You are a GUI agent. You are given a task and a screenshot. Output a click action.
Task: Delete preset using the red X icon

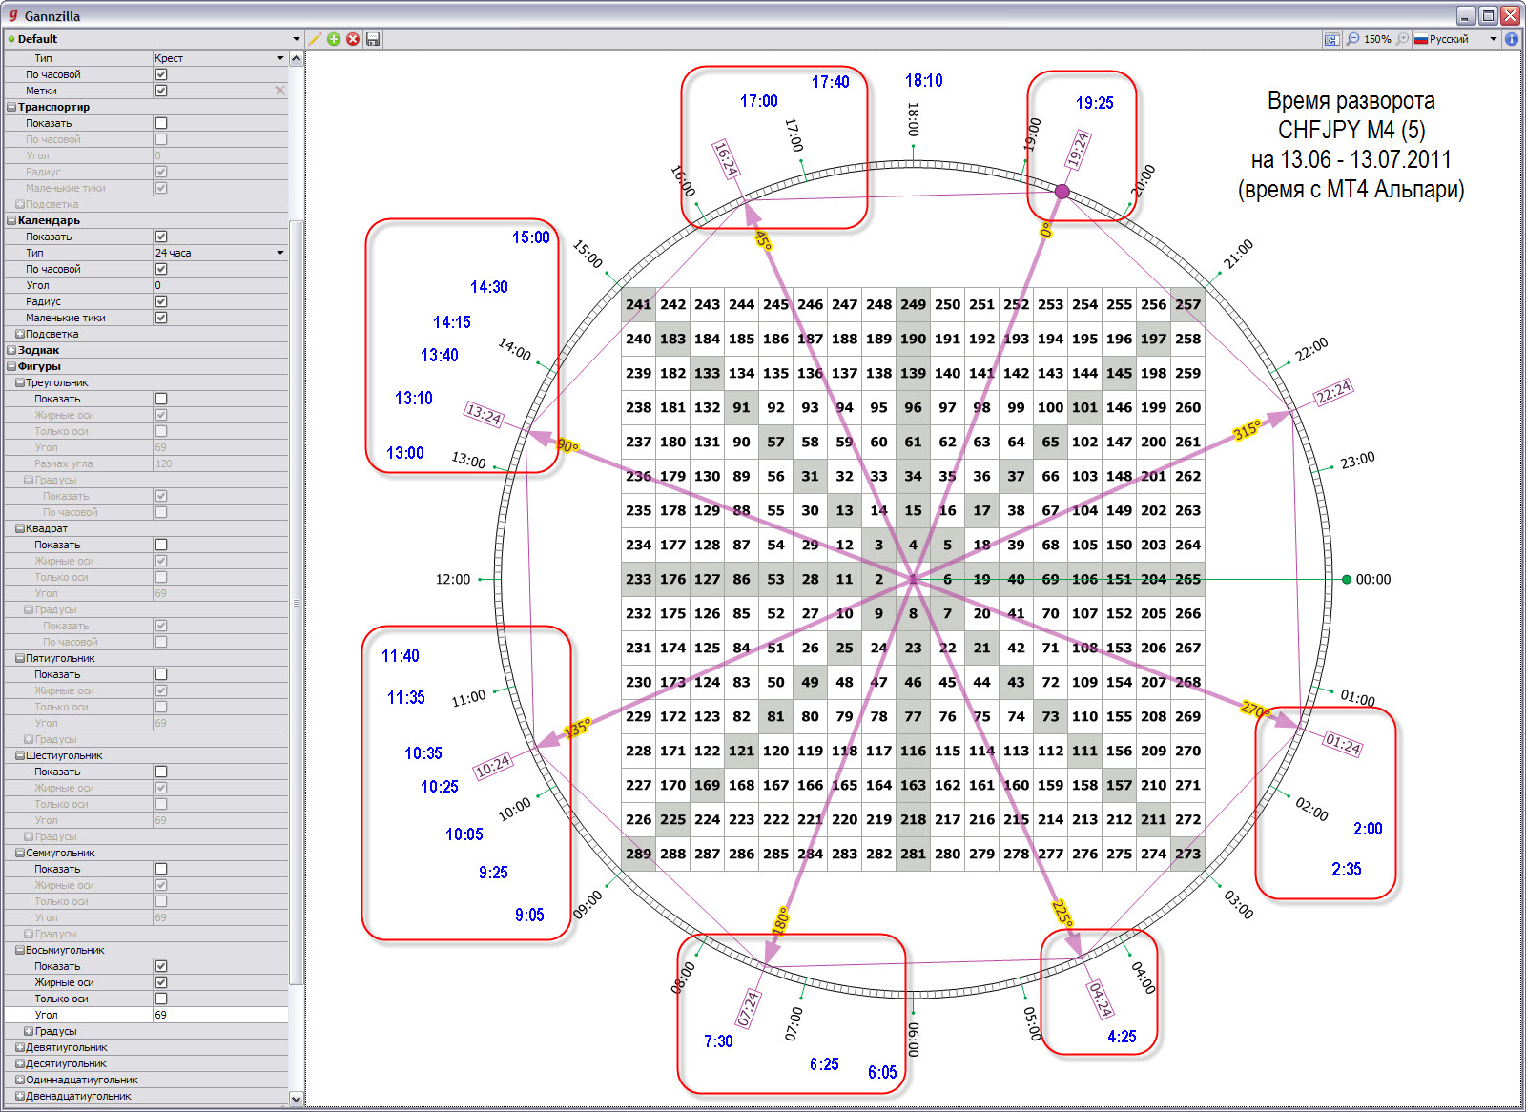coord(353,39)
